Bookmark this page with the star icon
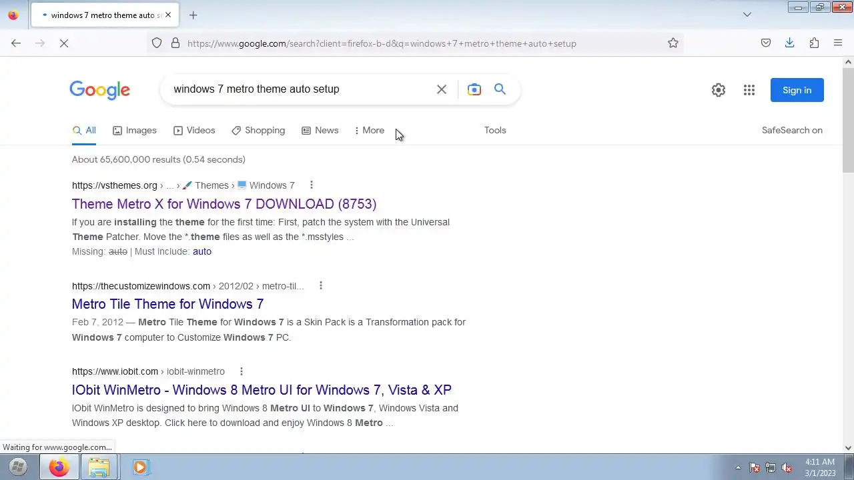Screen dimensions: 854x480 [673, 43]
